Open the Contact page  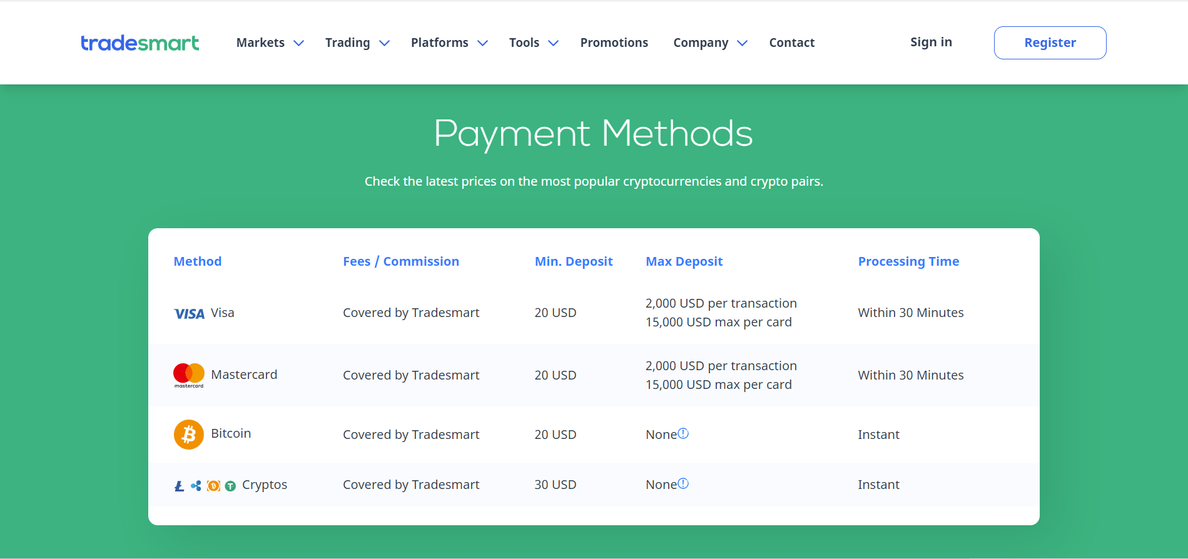(x=792, y=43)
